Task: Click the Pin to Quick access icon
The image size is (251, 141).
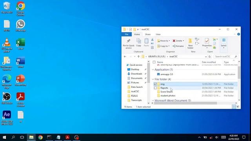Action: click(x=129, y=41)
